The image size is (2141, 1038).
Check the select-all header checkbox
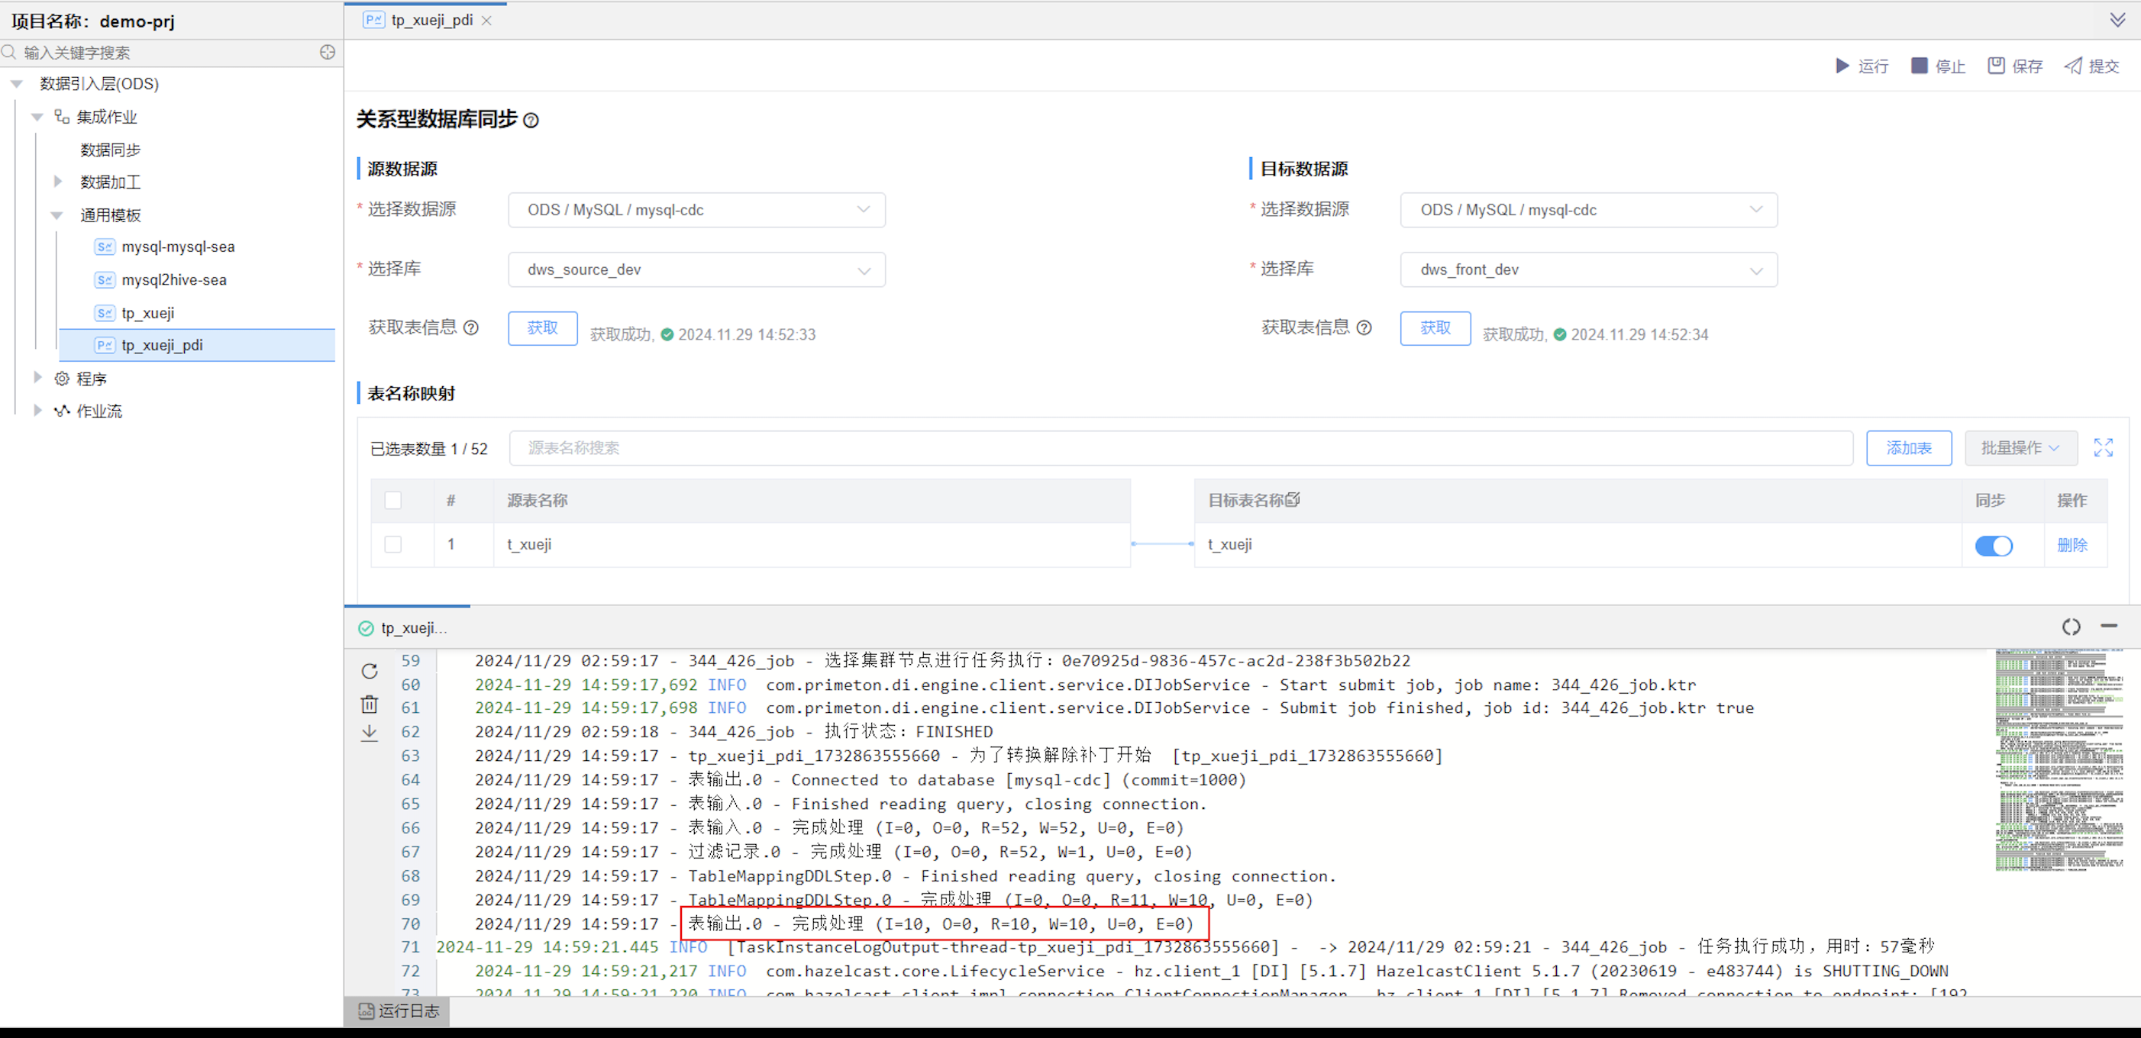click(x=393, y=501)
